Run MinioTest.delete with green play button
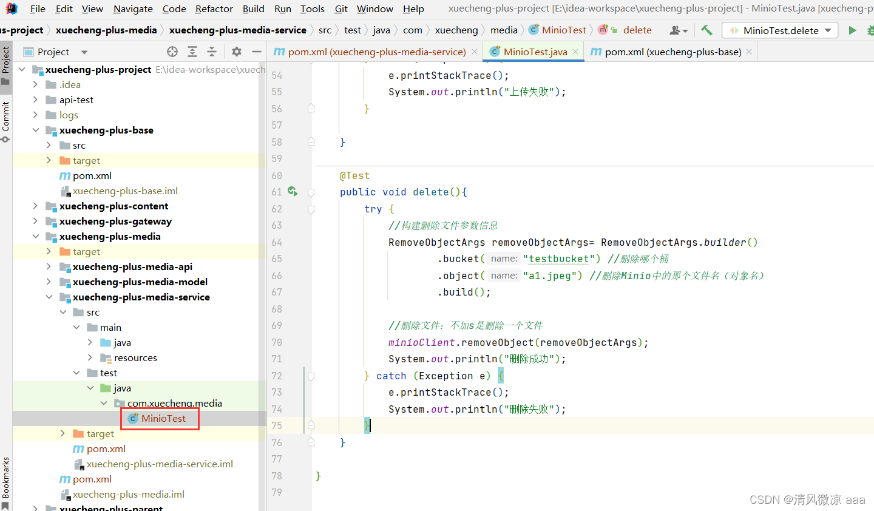This screenshot has height=511, width=874. (x=853, y=30)
